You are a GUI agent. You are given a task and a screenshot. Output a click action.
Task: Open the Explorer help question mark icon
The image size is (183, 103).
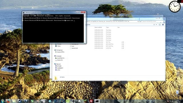[163, 25]
